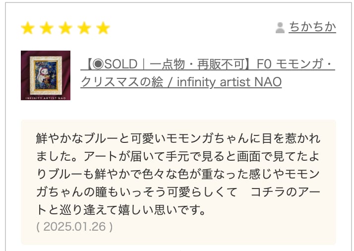Click the middle (third) rating star
Viewport: 354px width, 251px height.
[x=65, y=28]
